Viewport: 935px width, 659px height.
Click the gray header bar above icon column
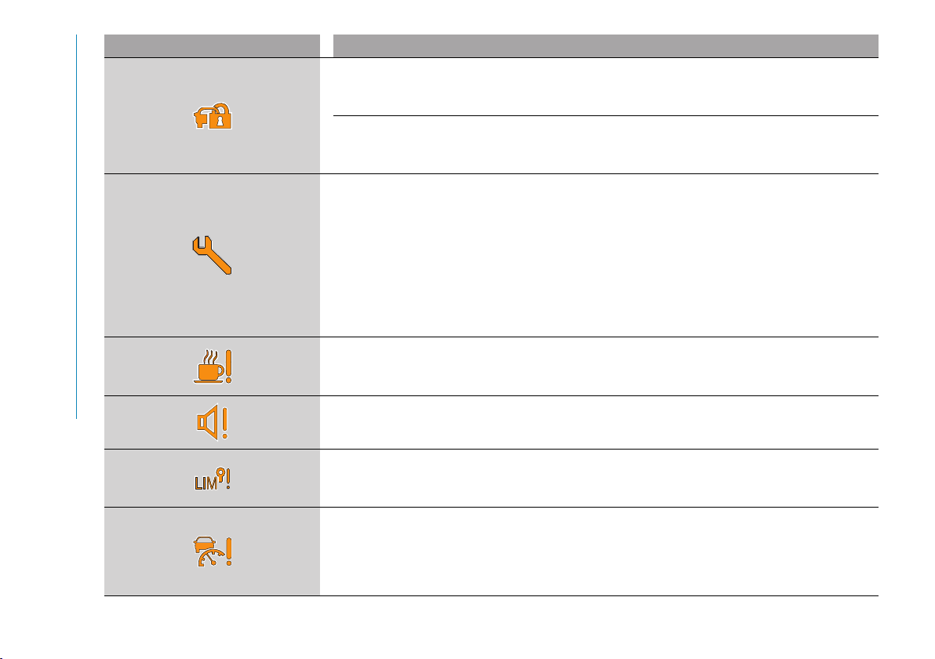[212, 46]
